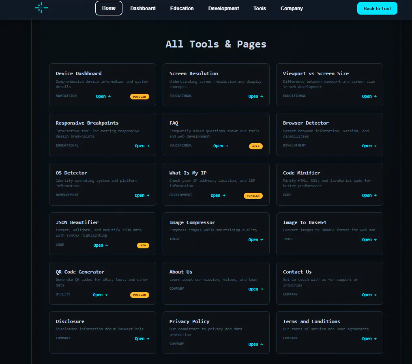This screenshot has height=364, width=412.
Task: Open the QR Code Generator tool
Action: click(x=100, y=295)
